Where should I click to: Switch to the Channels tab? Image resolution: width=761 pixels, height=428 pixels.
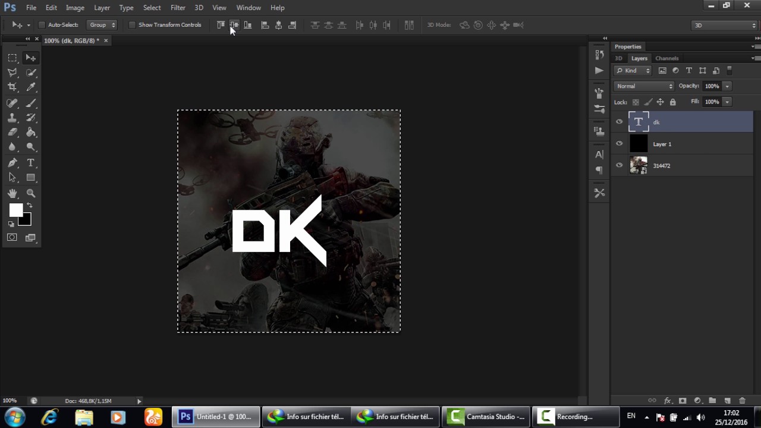[667, 58]
